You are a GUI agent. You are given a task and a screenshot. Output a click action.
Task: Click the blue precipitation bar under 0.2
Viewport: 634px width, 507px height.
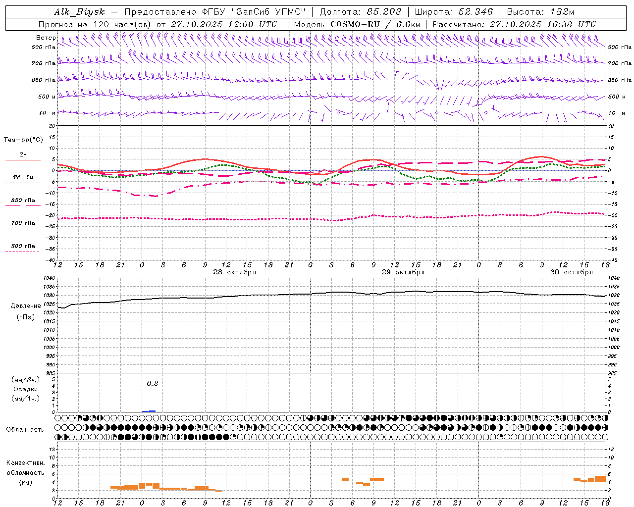[149, 411]
